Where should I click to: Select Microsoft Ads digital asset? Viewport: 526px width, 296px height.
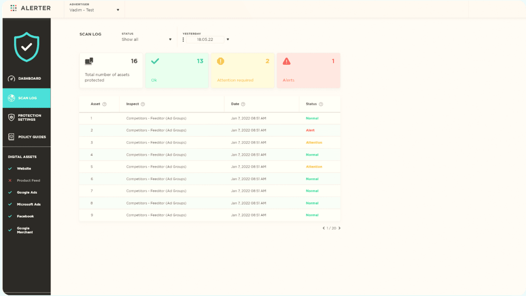coord(29,204)
